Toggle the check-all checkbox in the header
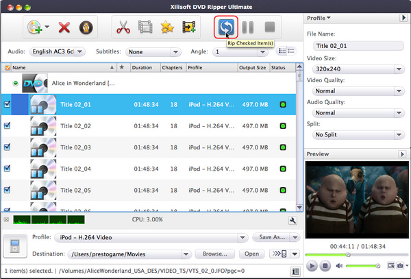This screenshot has width=411, height=279. (x=8, y=68)
